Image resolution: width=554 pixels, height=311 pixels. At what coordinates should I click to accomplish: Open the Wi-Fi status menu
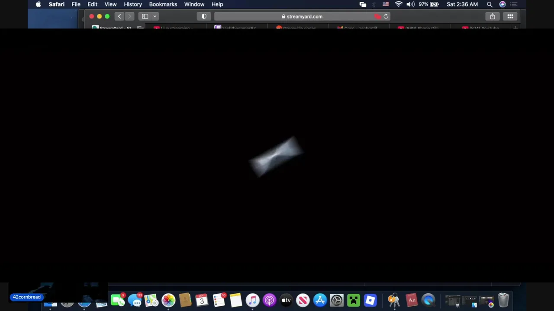pyautogui.click(x=398, y=4)
